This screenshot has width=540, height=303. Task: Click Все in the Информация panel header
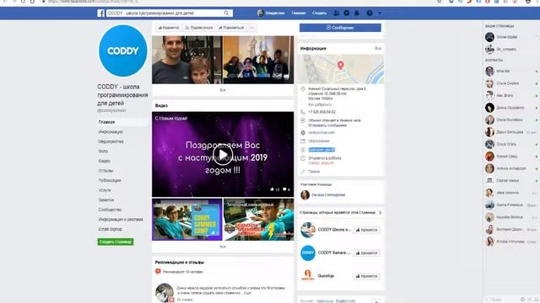(x=378, y=49)
